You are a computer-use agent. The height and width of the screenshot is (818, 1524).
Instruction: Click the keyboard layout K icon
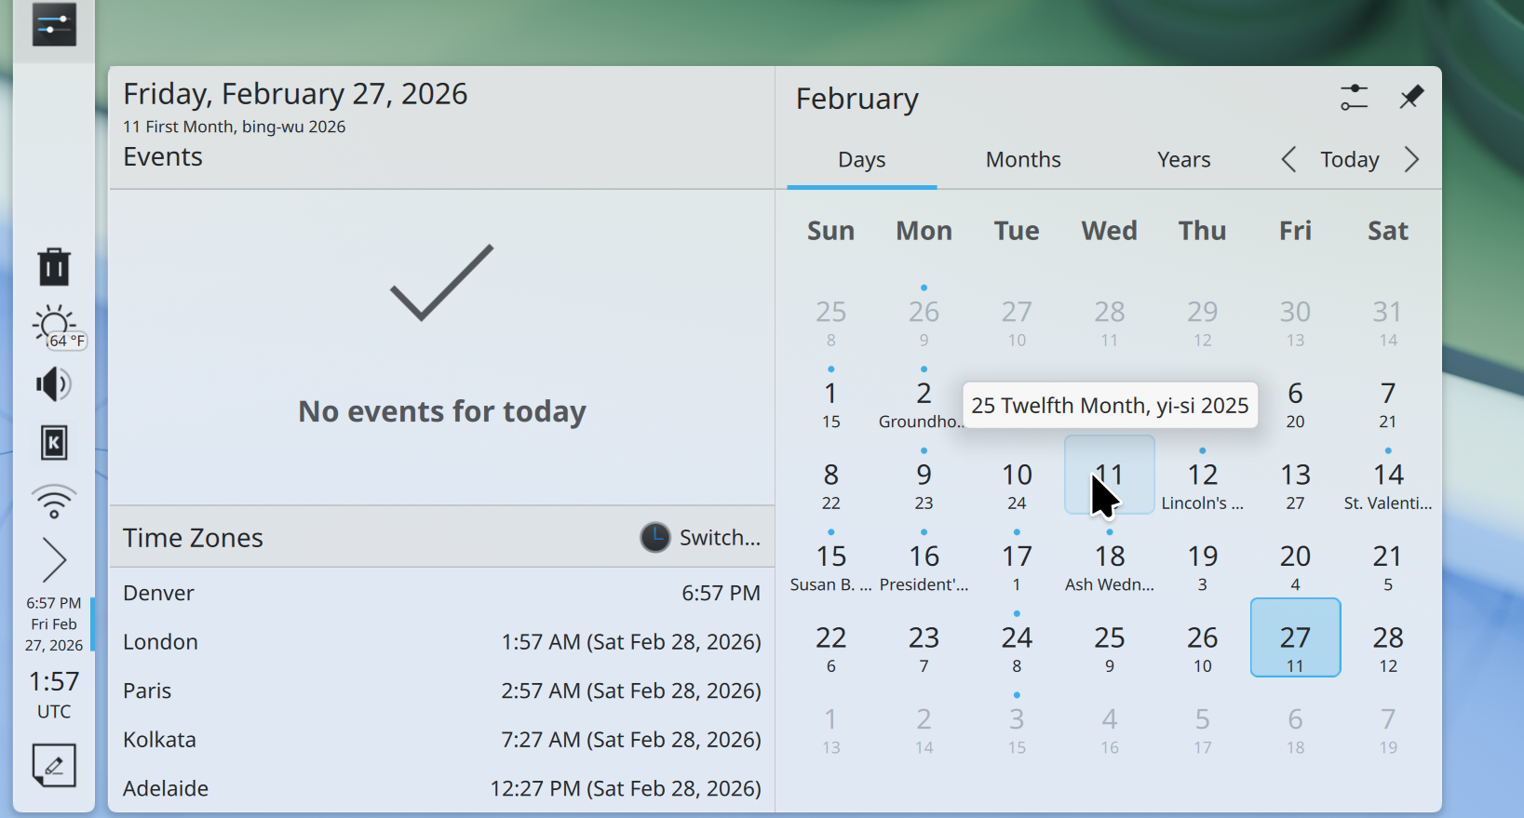click(54, 443)
